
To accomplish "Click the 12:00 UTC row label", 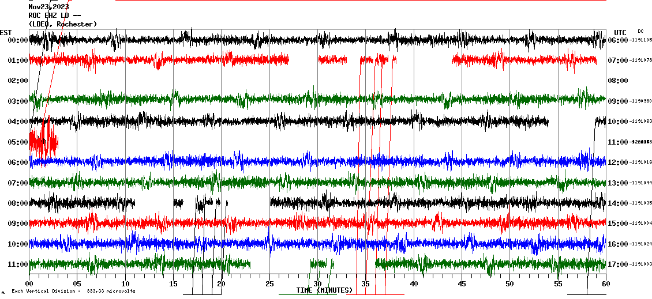I will (618, 162).
